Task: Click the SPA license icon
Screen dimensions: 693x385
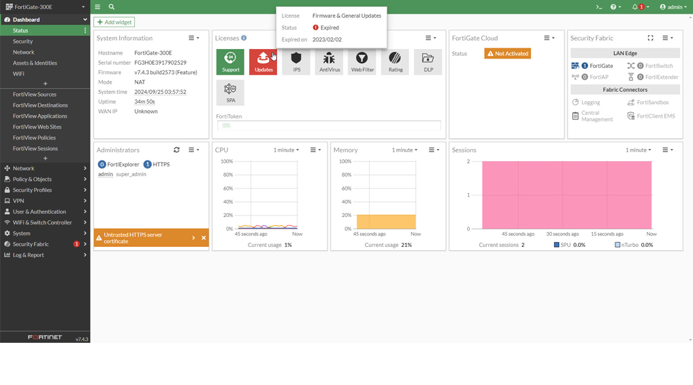Action: [230, 93]
